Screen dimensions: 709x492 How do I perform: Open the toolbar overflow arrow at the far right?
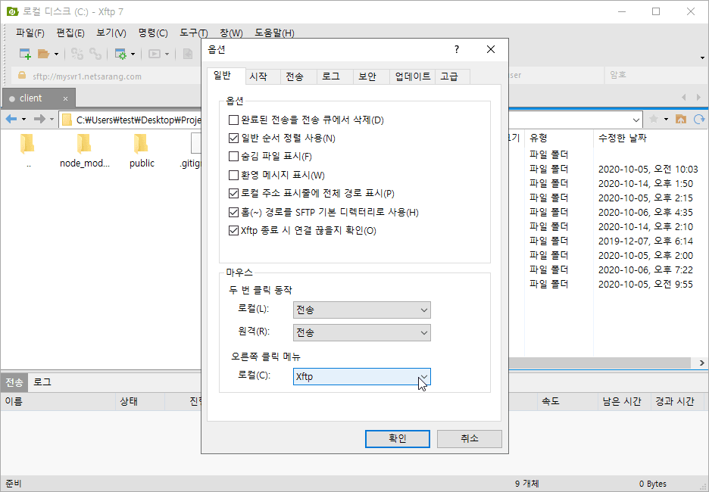(702, 58)
